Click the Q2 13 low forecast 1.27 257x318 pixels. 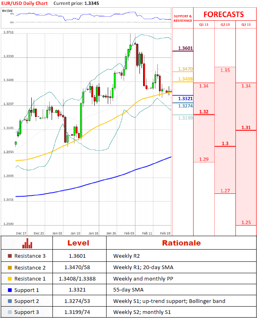tap(225, 191)
